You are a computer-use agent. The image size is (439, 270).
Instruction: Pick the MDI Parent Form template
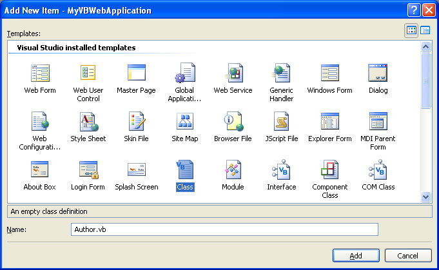(x=378, y=121)
